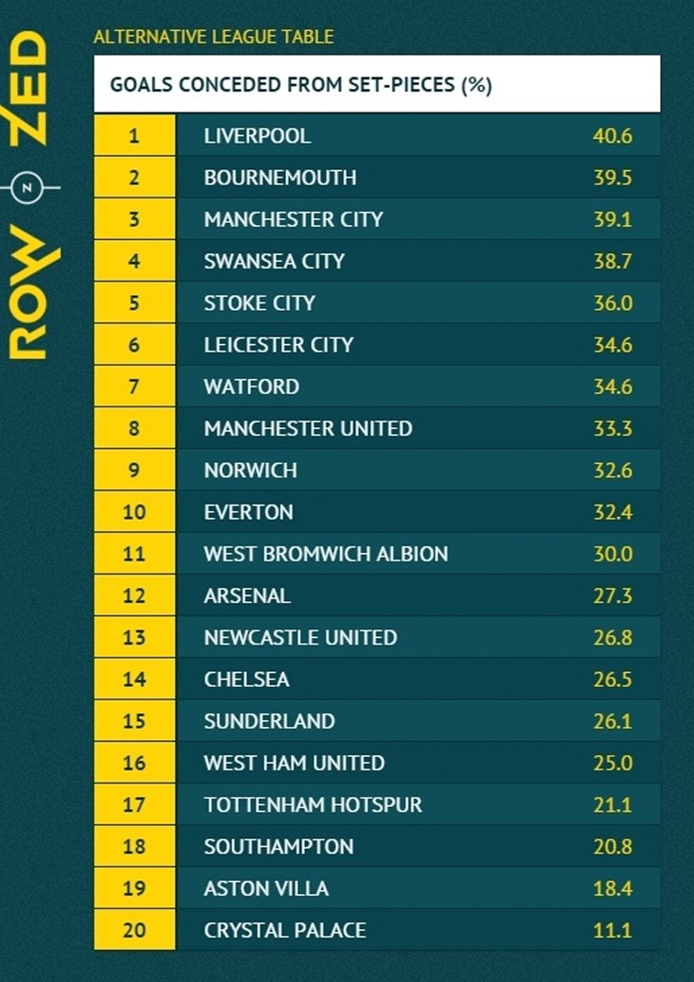
Task: Click rank number 10 yellow cell
Action: (134, 512)
